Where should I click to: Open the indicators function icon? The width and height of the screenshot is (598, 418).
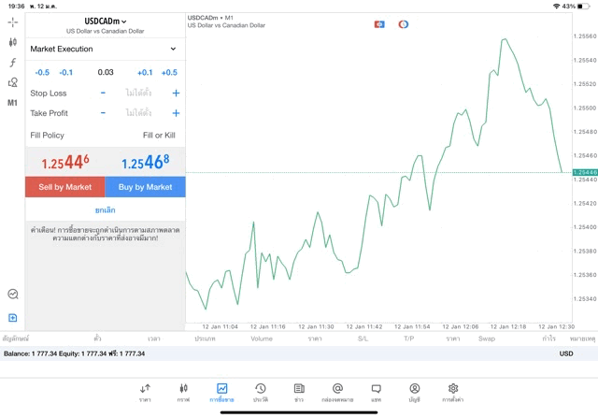[13, 63]
